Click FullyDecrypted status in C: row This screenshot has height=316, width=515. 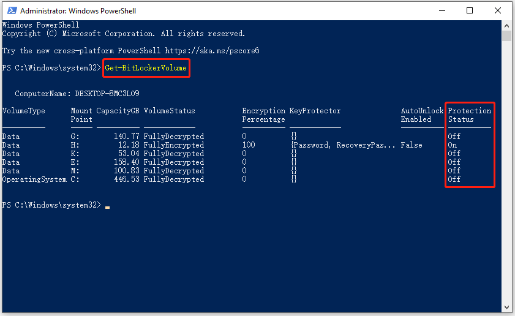[174, 179]
